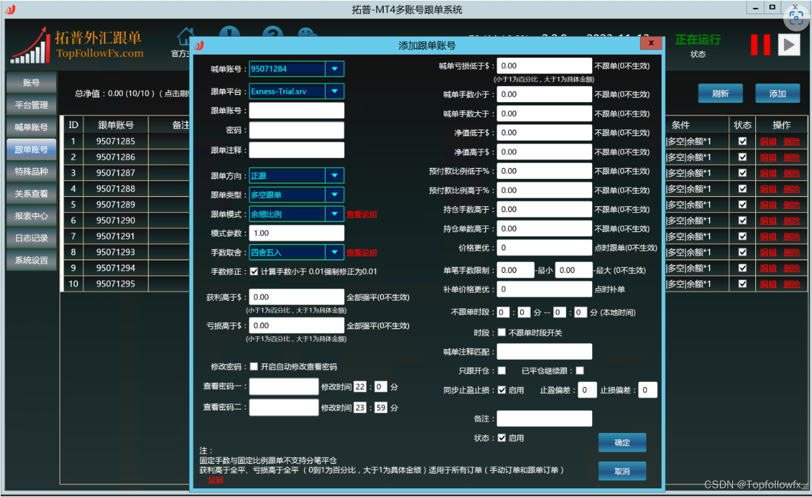
Task: Open 查看说明 link next to 手数取舍
Action: 362,252
